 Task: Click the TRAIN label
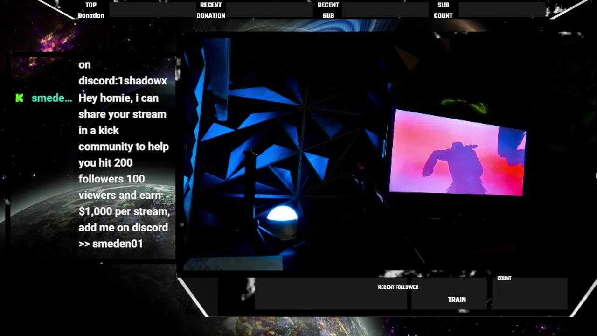pyautogui.click(x=457, y=300)
